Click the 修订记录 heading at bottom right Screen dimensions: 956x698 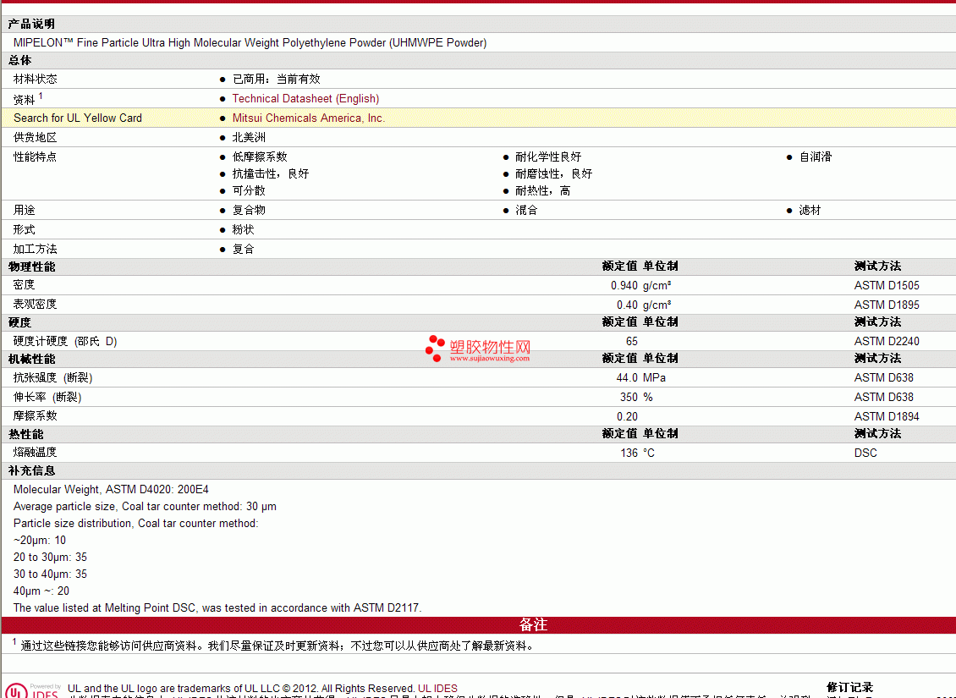[x=850, y=688]
